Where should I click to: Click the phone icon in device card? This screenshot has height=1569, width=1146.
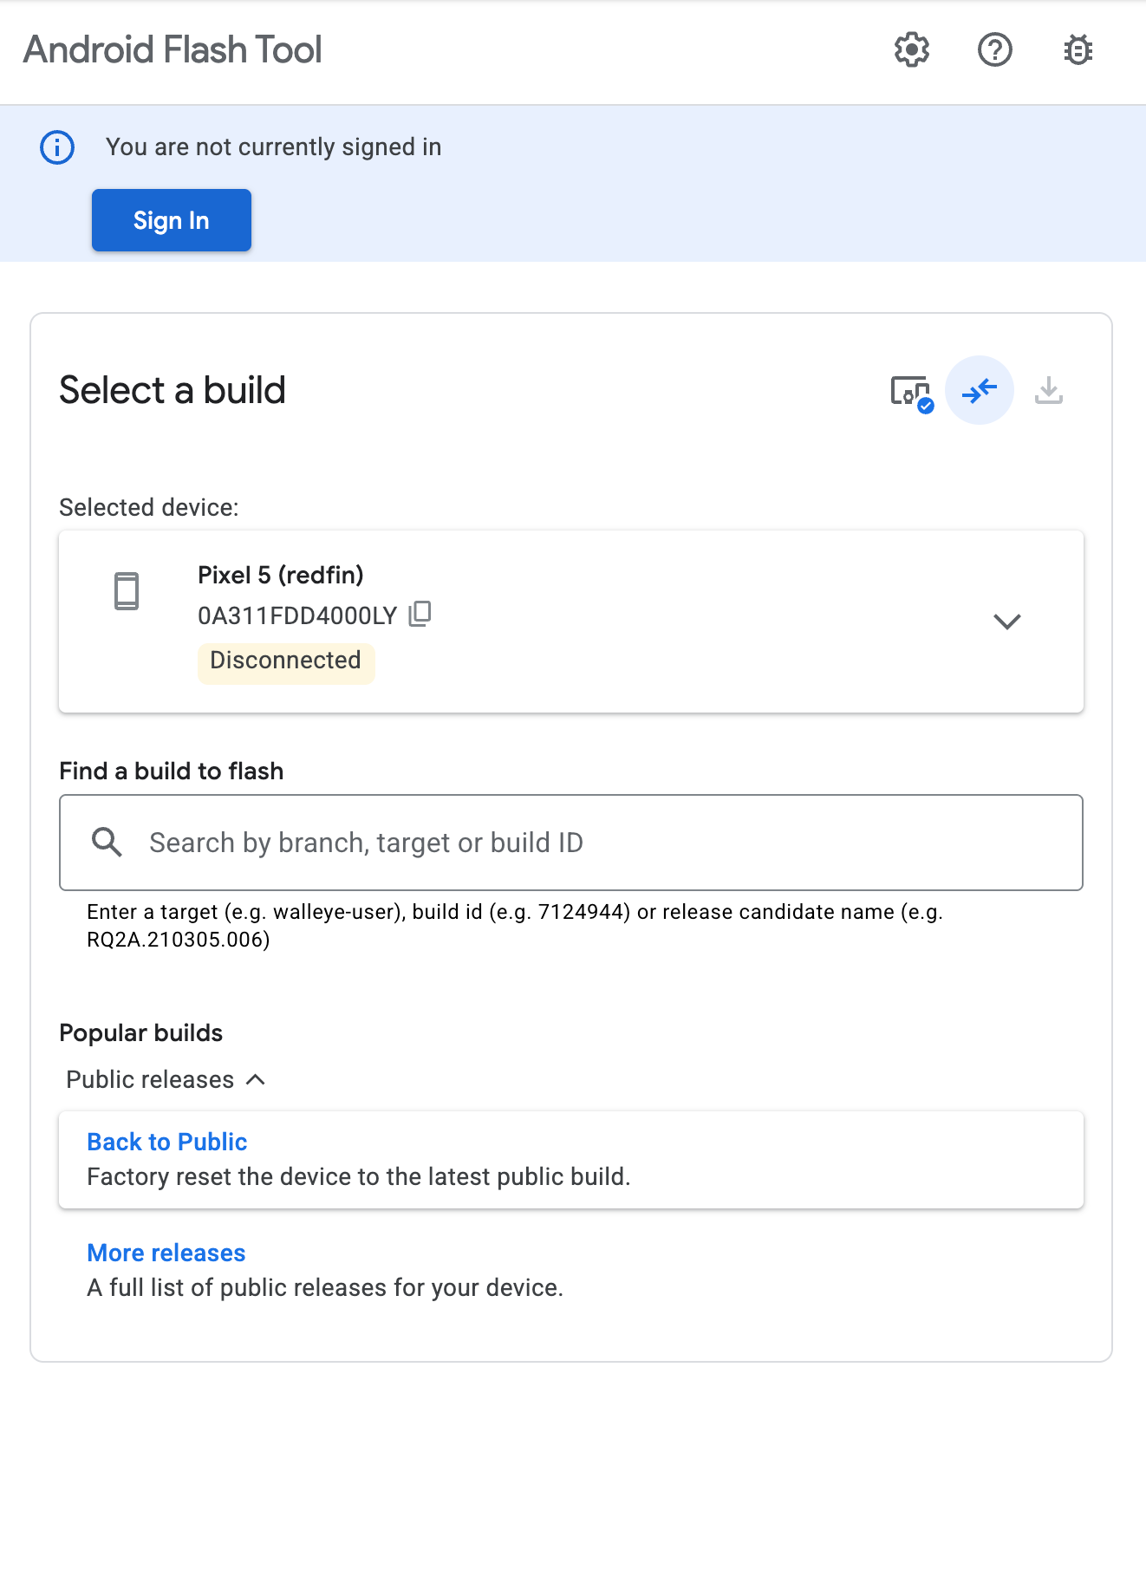(127, 591)
